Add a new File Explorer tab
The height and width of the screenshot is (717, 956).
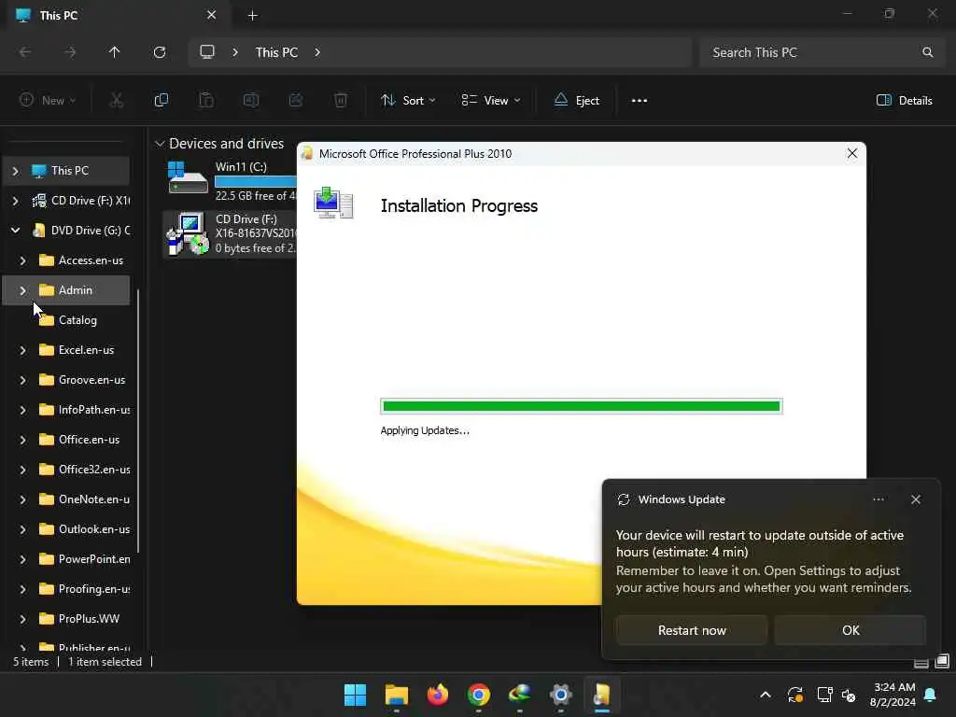(x=252, y=16)
